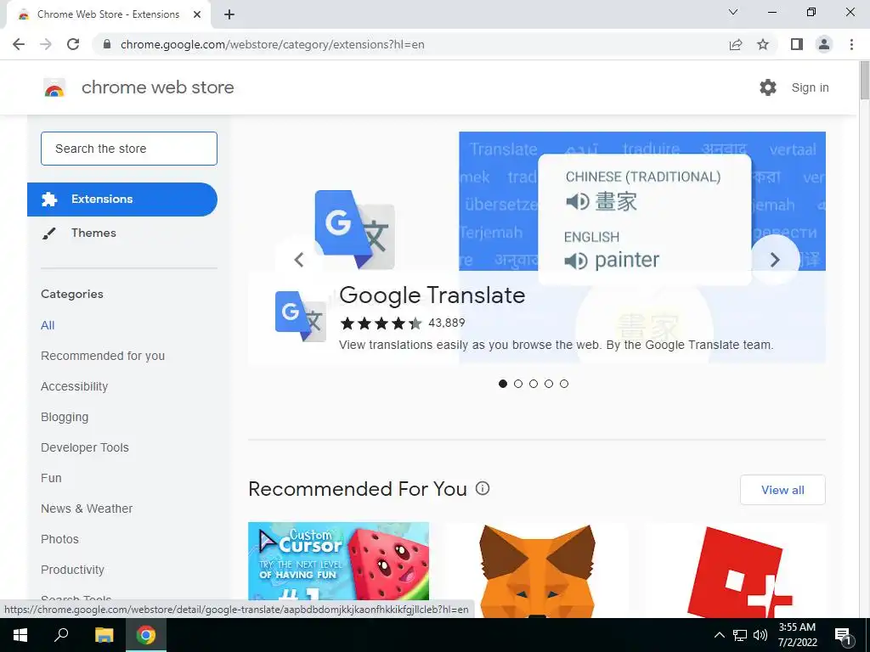Open a new browser tab
870x652 pixels.
click(229, 14)
